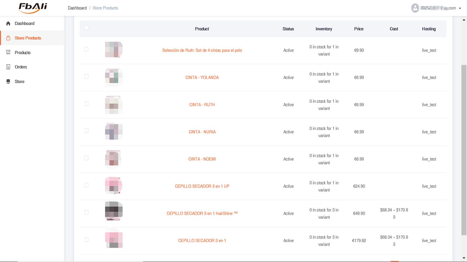Image resolution: width=467 pixels, height=262 pixels.
Task: Click the Store Products bag icon
Action: (8, 38)
